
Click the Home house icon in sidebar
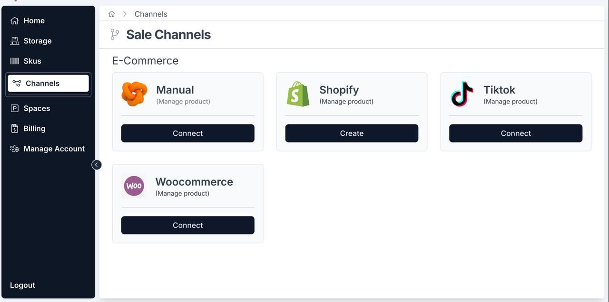click(15, 20)
